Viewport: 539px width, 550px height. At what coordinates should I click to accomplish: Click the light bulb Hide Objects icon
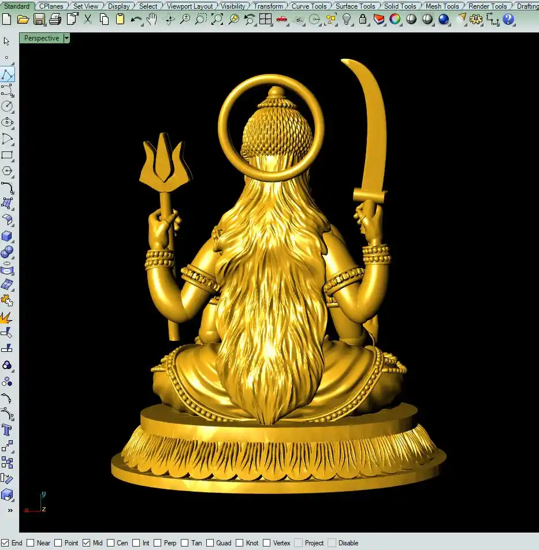[x=347, y=19]
